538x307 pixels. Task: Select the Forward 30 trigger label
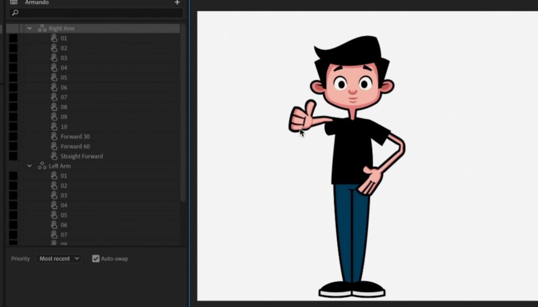point(75,137)
